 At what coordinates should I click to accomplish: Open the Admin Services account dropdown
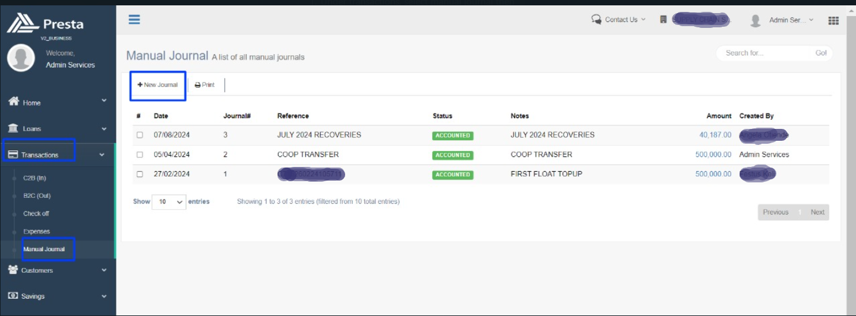[782, 20]
